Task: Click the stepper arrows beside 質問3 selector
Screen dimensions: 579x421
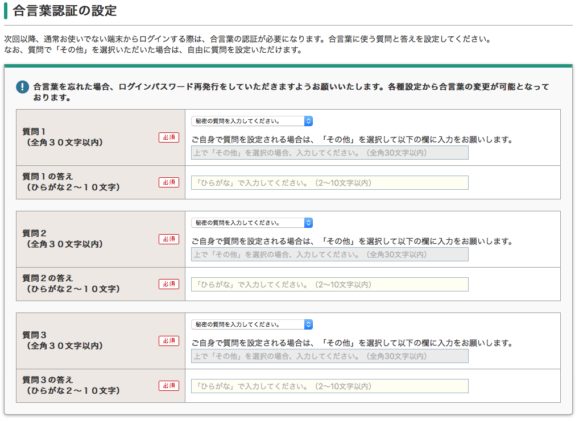Action: [x=308, y=324]
